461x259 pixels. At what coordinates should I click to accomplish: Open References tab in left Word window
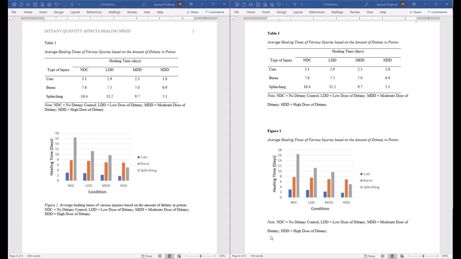tap(94, 12)
